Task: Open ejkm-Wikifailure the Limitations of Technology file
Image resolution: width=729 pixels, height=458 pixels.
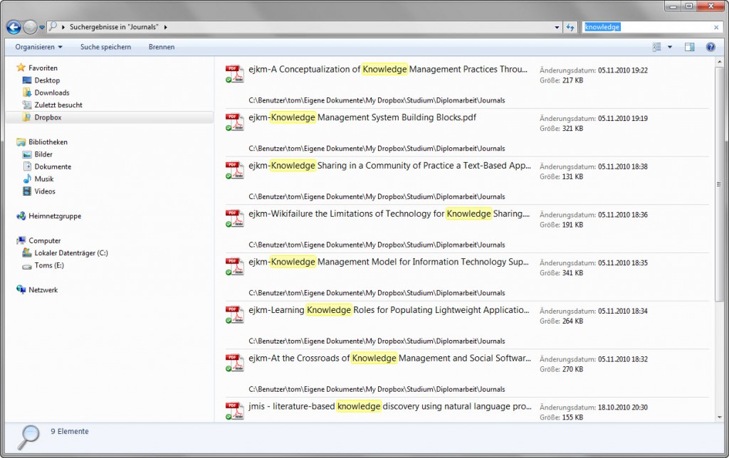Action: click(389, 213)
